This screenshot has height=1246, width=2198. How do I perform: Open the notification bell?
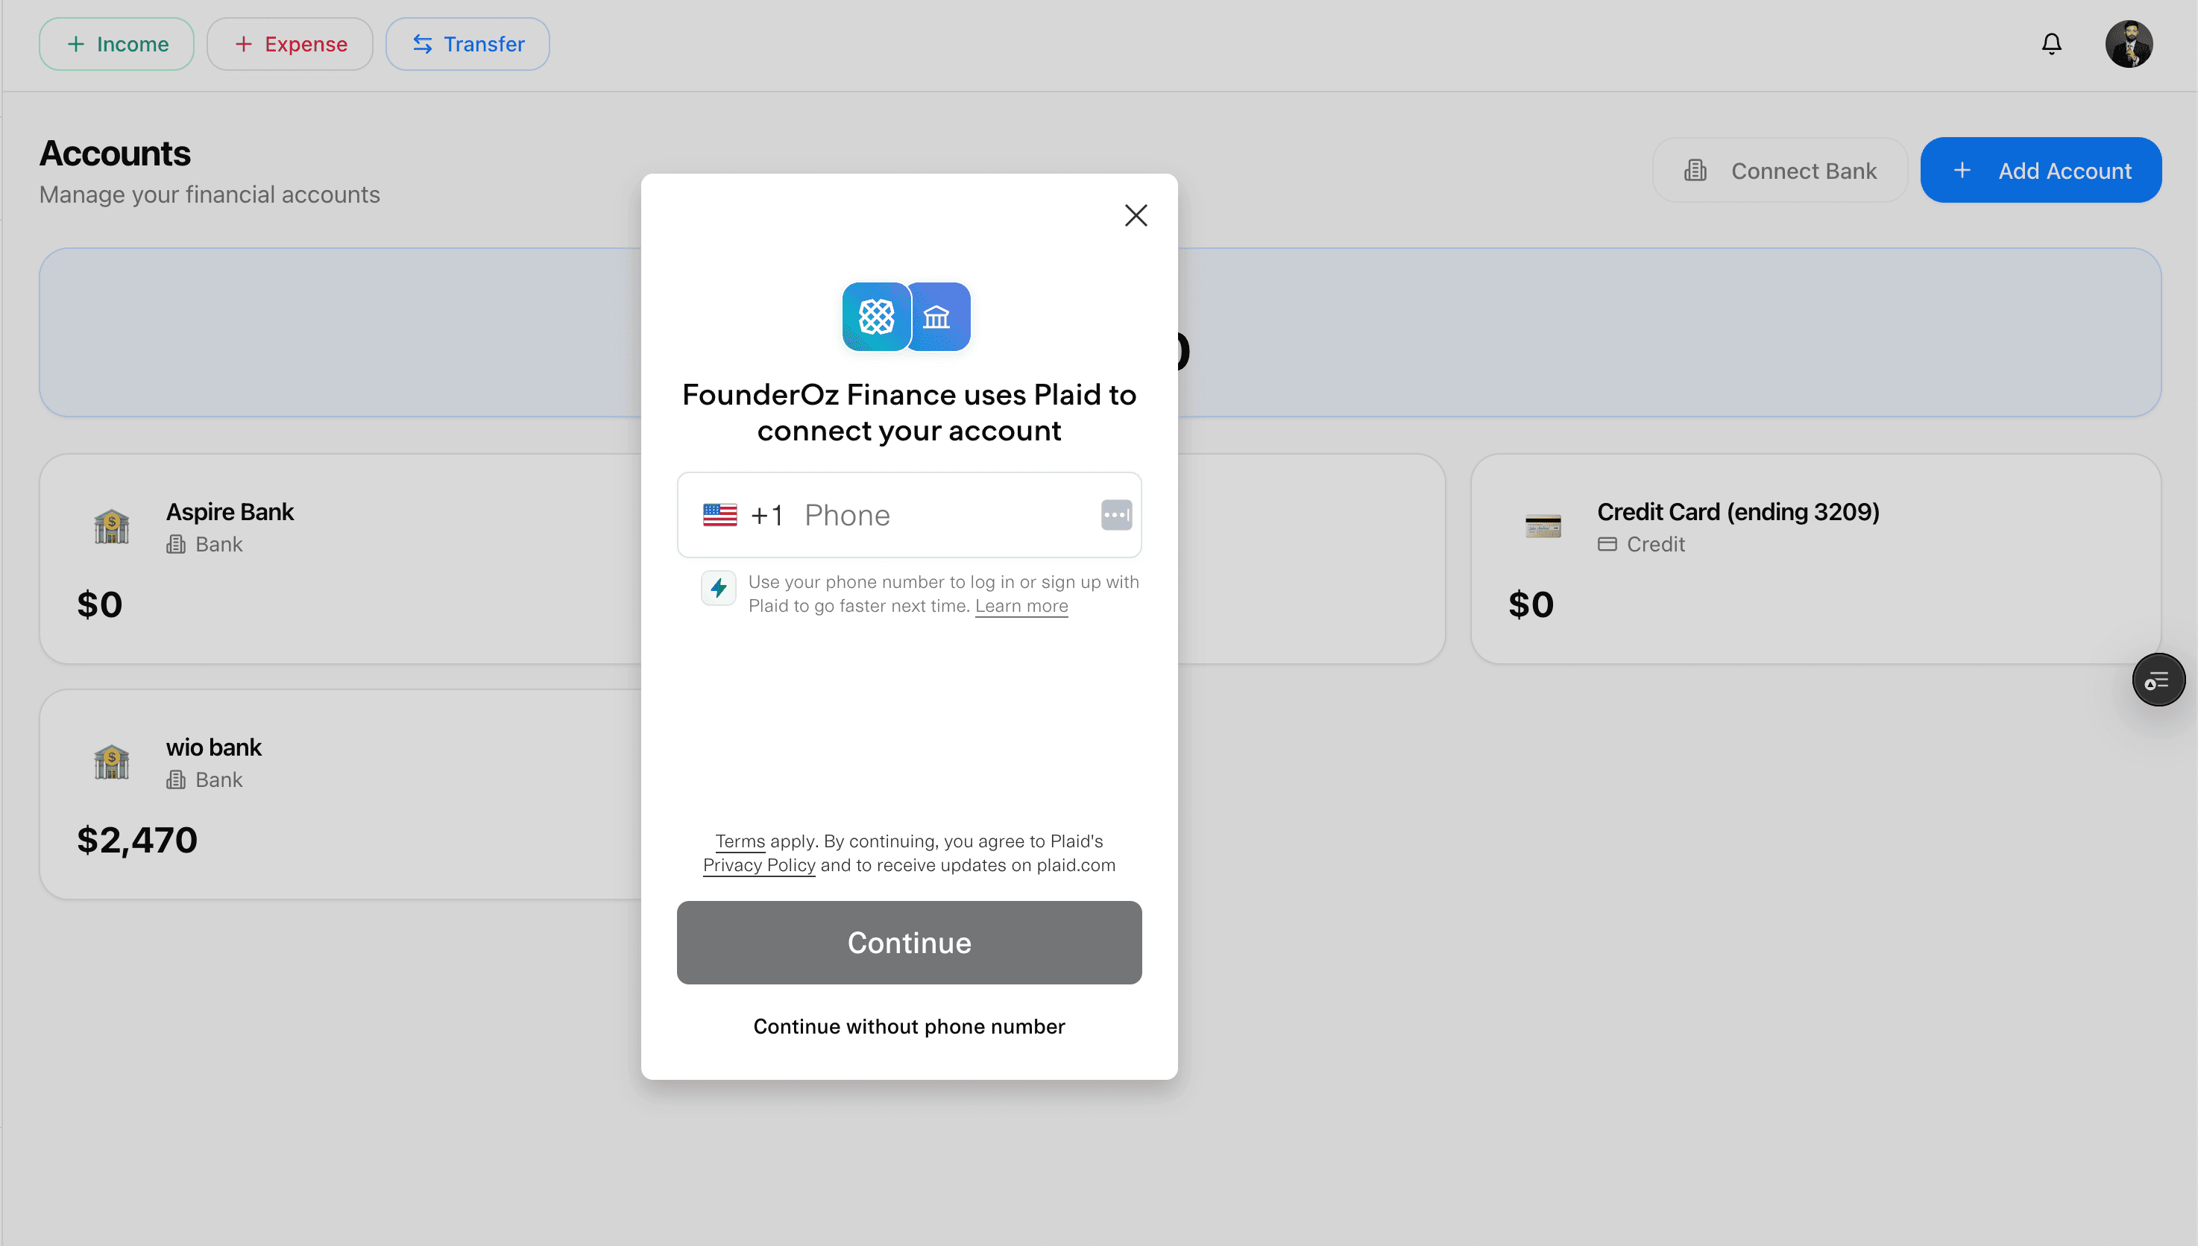pos(2052,42)
